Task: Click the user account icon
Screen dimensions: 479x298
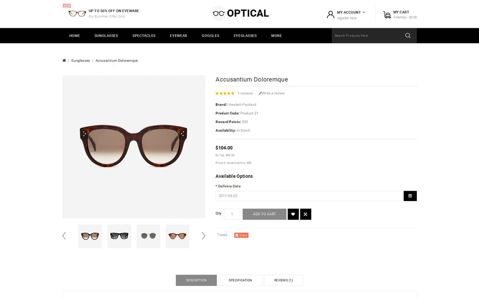Action: (x=331, y=15)
